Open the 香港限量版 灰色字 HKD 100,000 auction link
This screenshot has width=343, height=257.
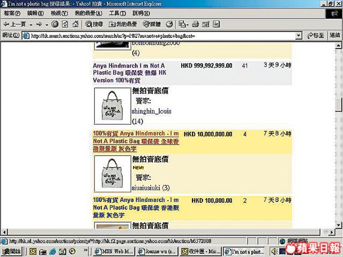(136, 207)
